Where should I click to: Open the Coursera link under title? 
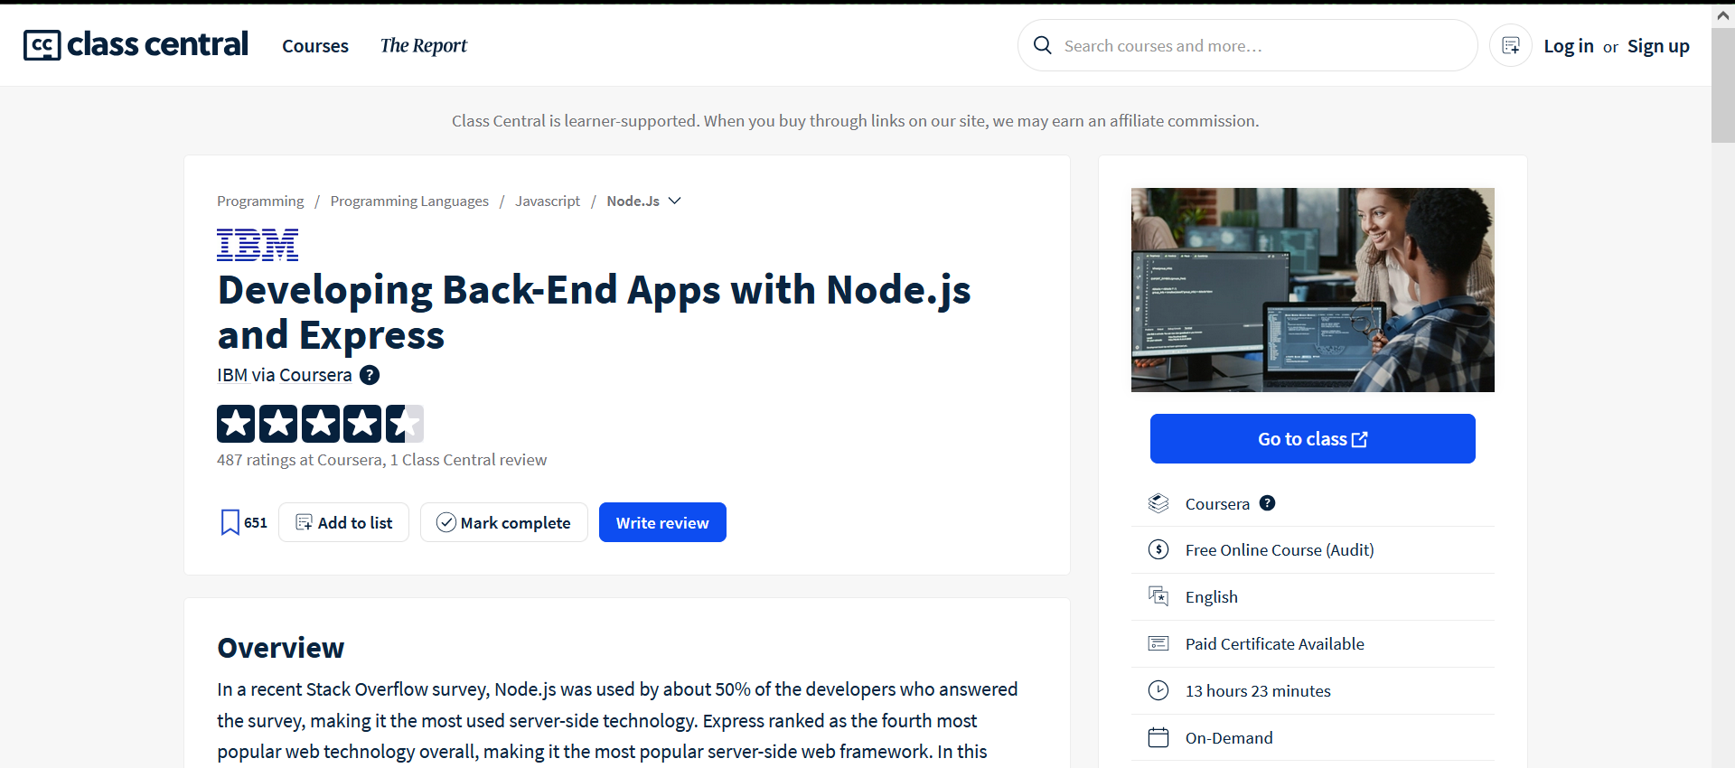[x=315, y=375]
